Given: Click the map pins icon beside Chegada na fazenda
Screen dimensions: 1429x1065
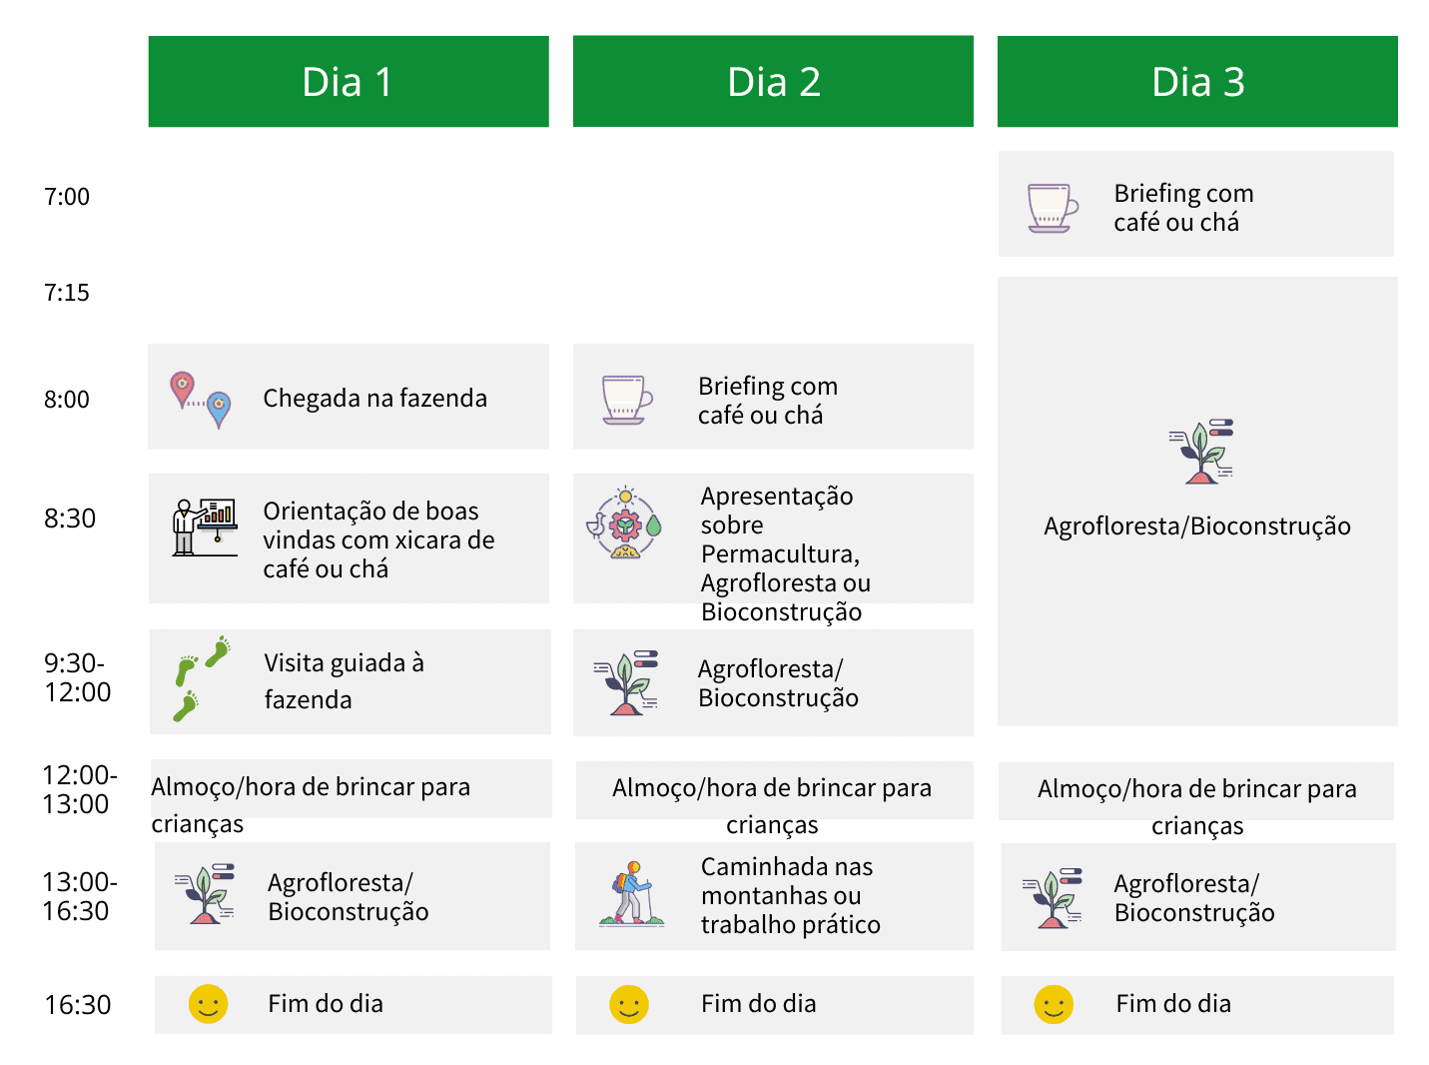Looking at the screenshot, I should 201,399.
